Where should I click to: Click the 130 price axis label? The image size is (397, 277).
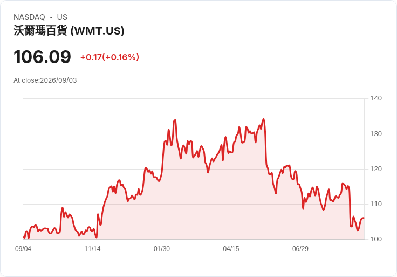click(376, 134)
